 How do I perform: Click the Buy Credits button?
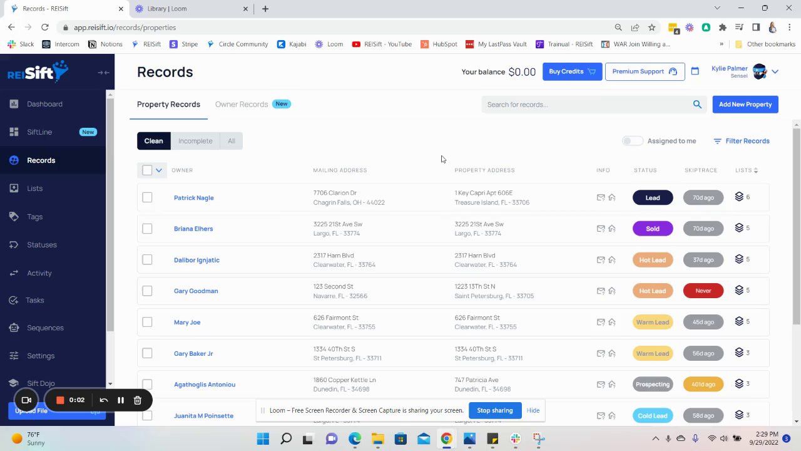click(x=572, y=71)
